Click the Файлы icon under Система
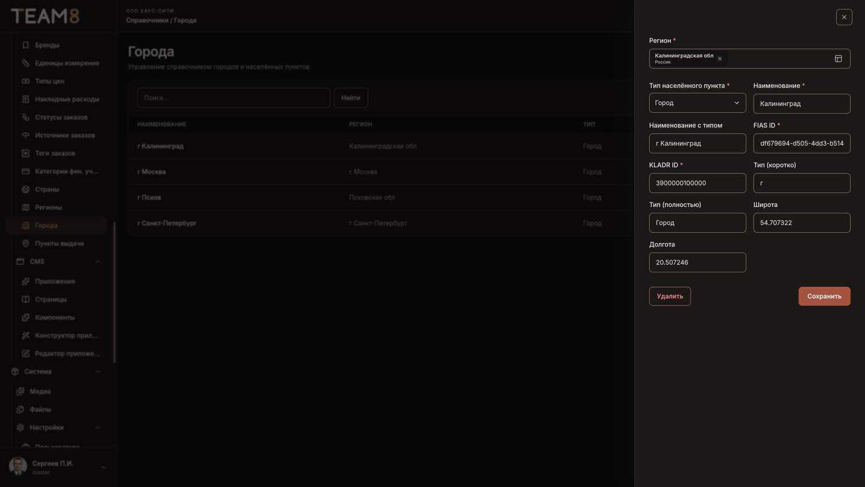 [x=20, y=409]
